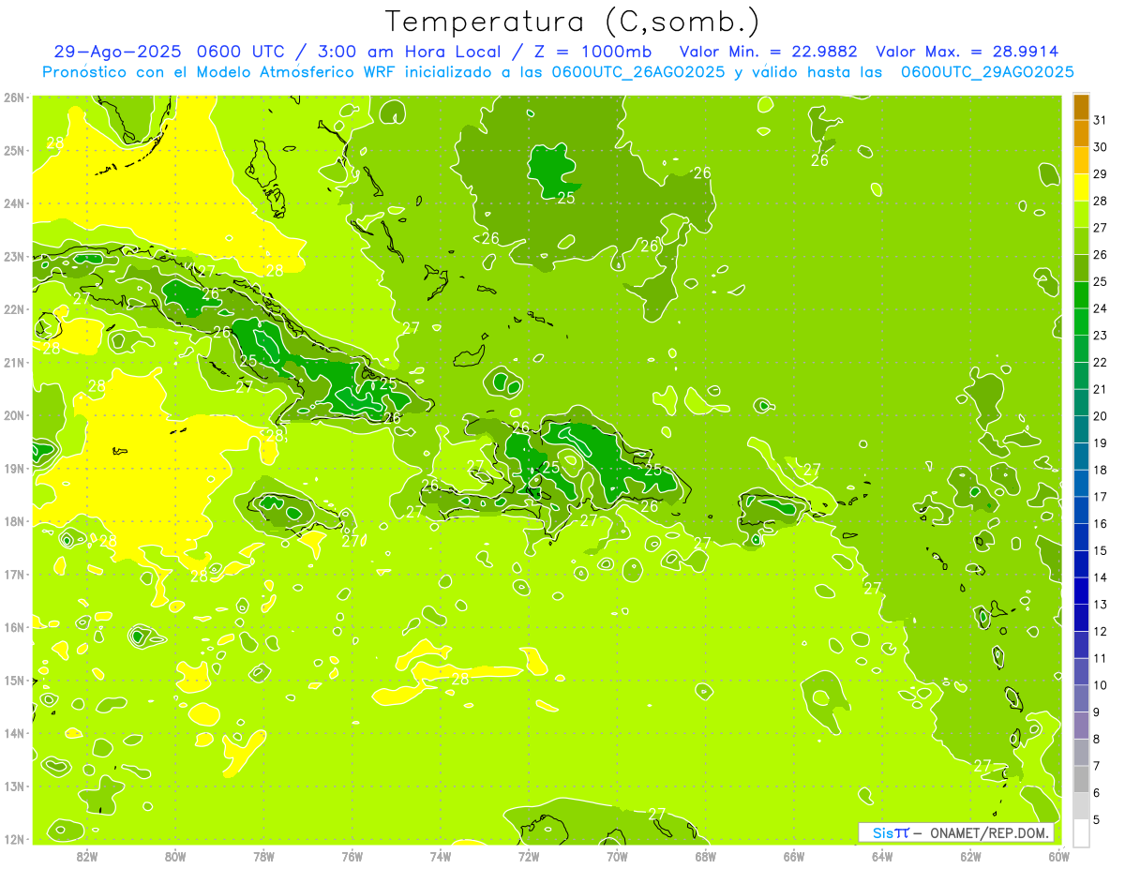Click the "12N" latitude axis label
1125x869 pixels.
point(14,839)
